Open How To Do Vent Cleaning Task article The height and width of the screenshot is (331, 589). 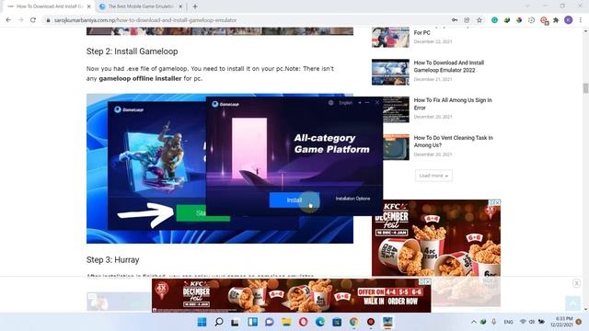pyautogui.click(x=454, y=142)
